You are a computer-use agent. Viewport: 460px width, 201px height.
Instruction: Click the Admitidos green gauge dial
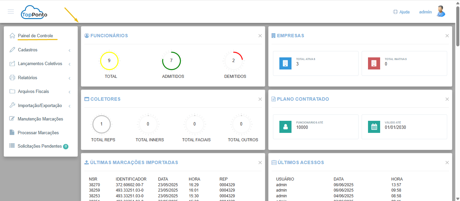[171, 61]
